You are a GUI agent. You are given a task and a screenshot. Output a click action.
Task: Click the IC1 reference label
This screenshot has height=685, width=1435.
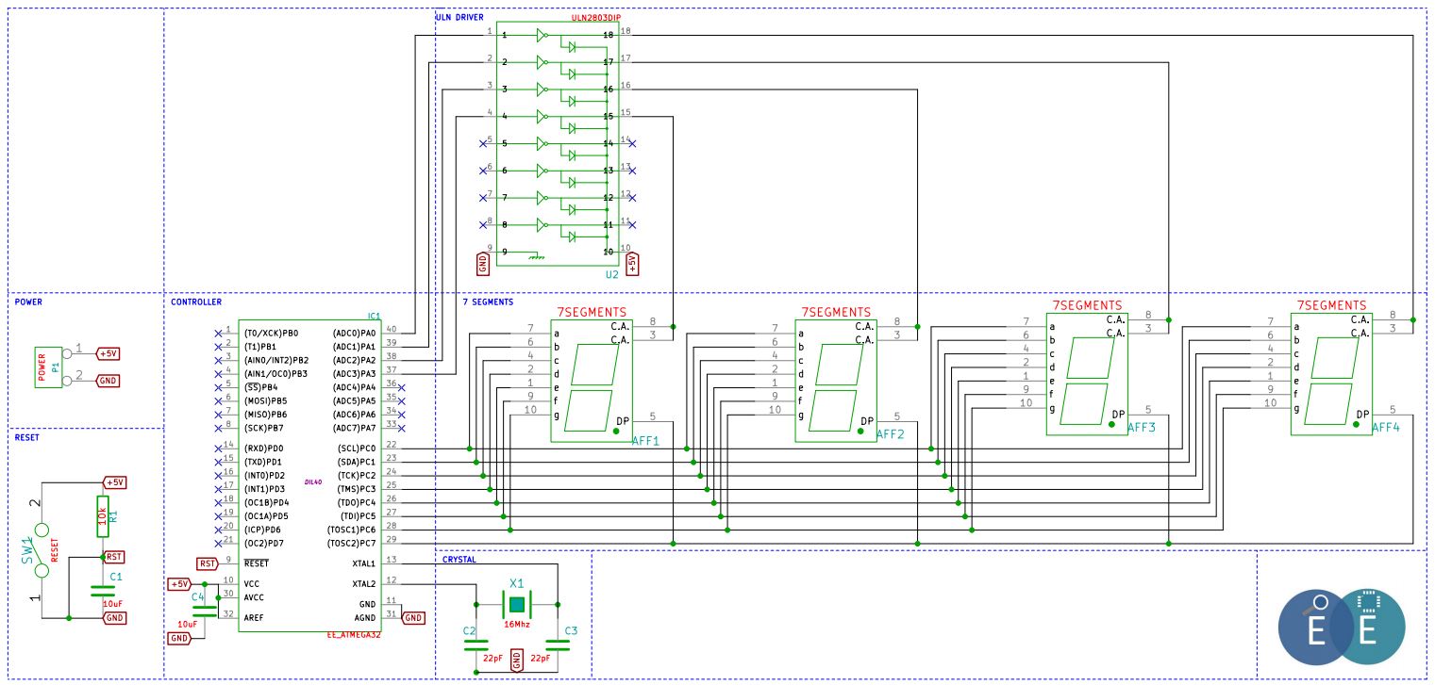click(374, 315)
